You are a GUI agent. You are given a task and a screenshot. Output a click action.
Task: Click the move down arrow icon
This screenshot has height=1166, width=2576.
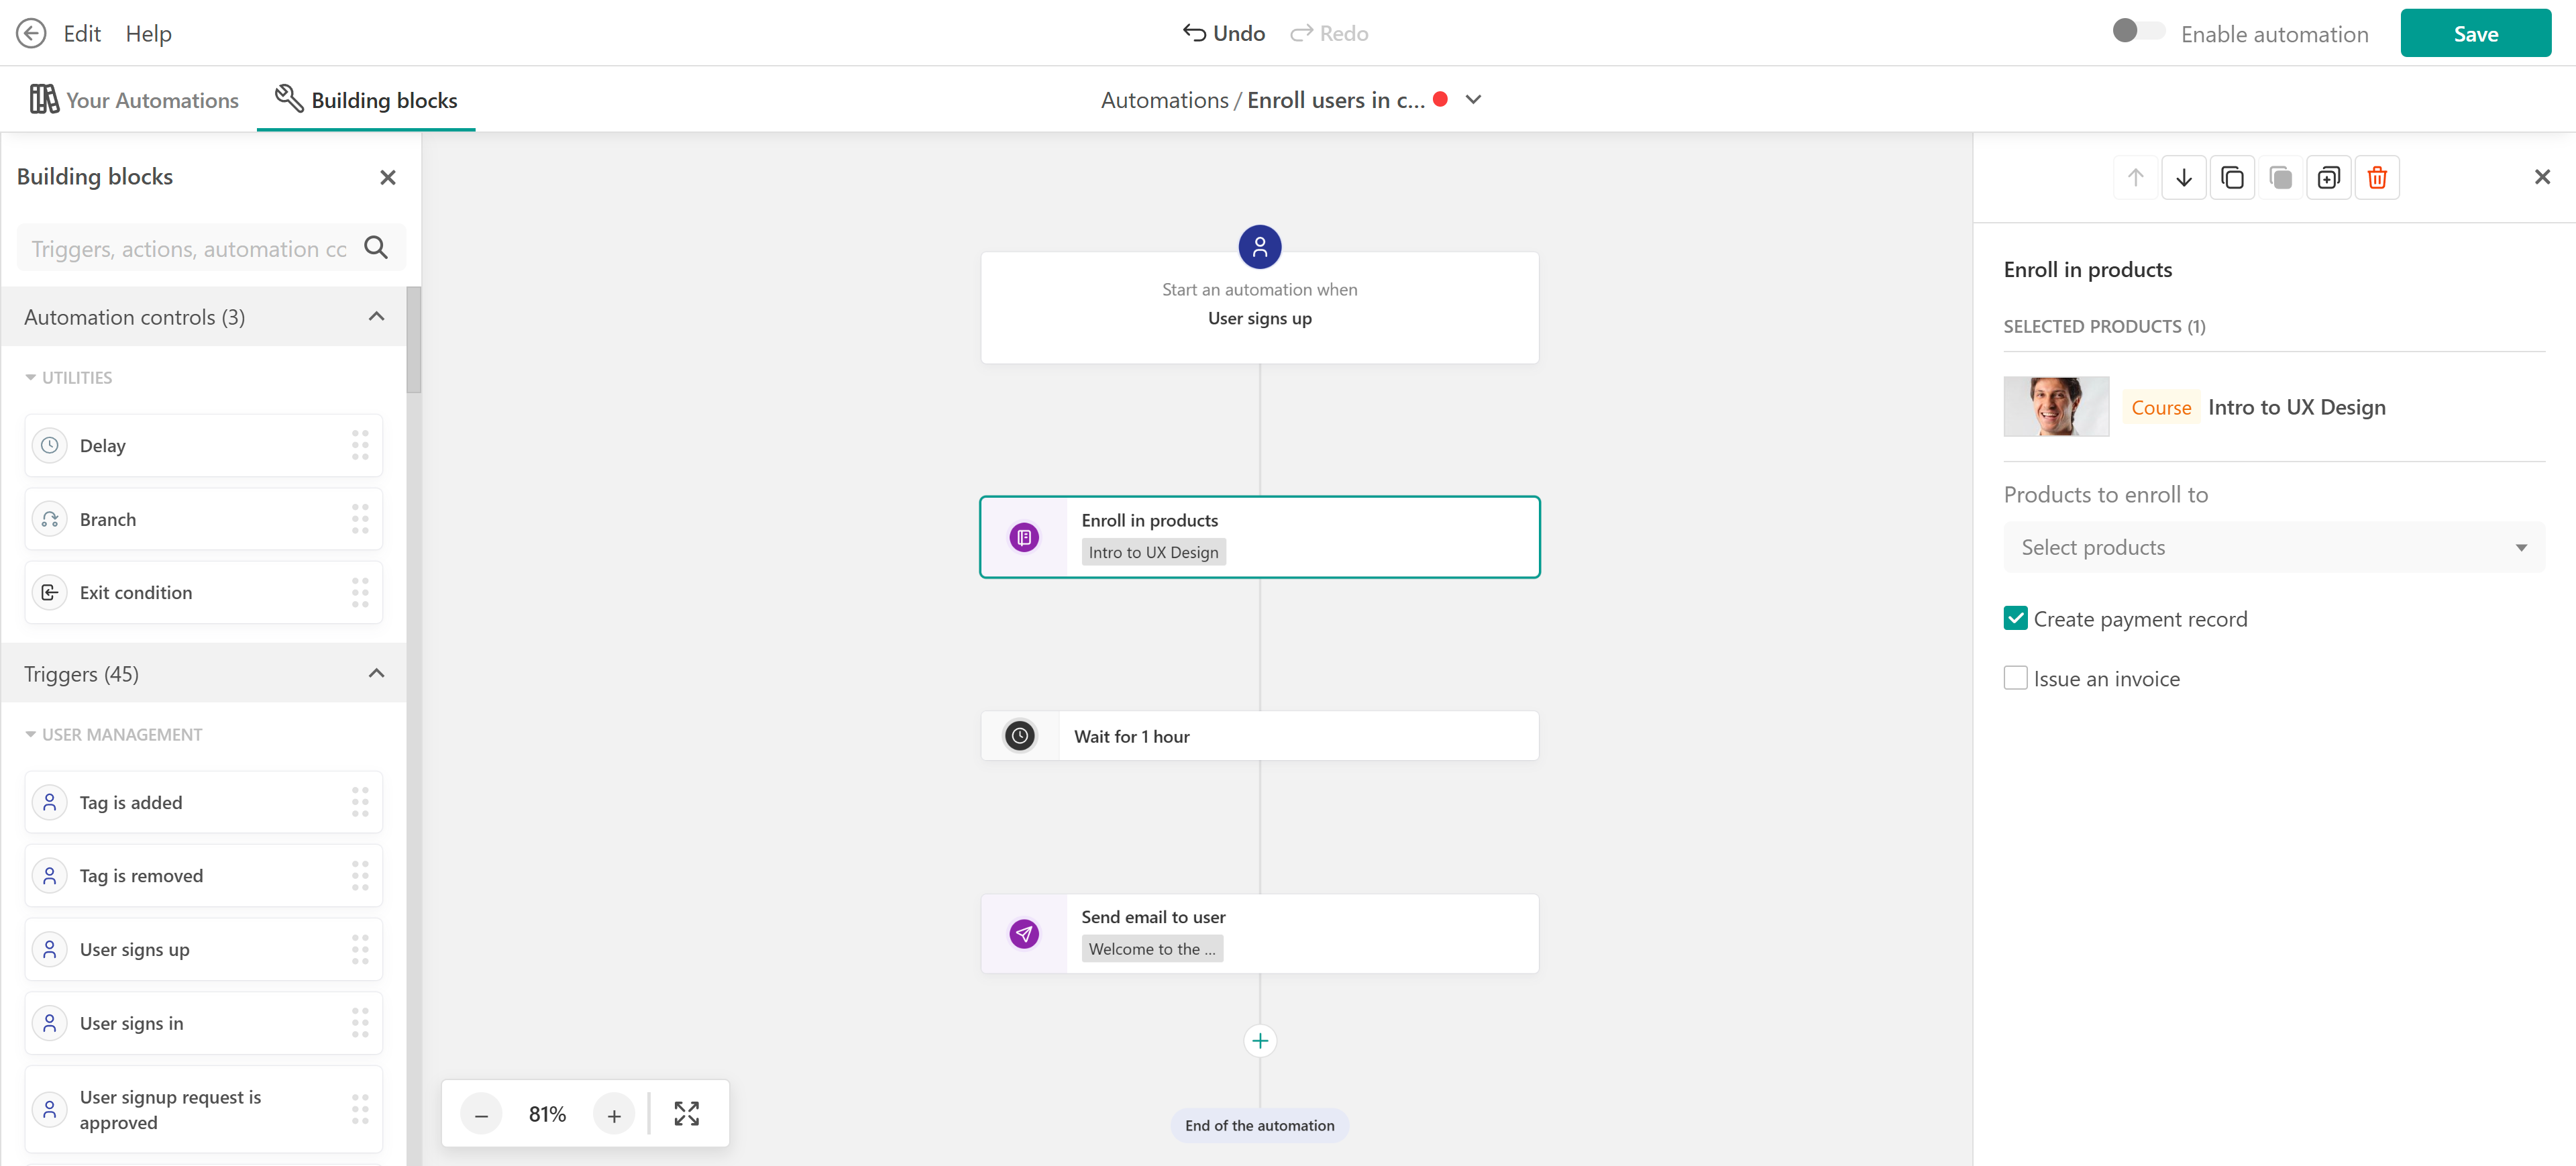pos(2183,178)
